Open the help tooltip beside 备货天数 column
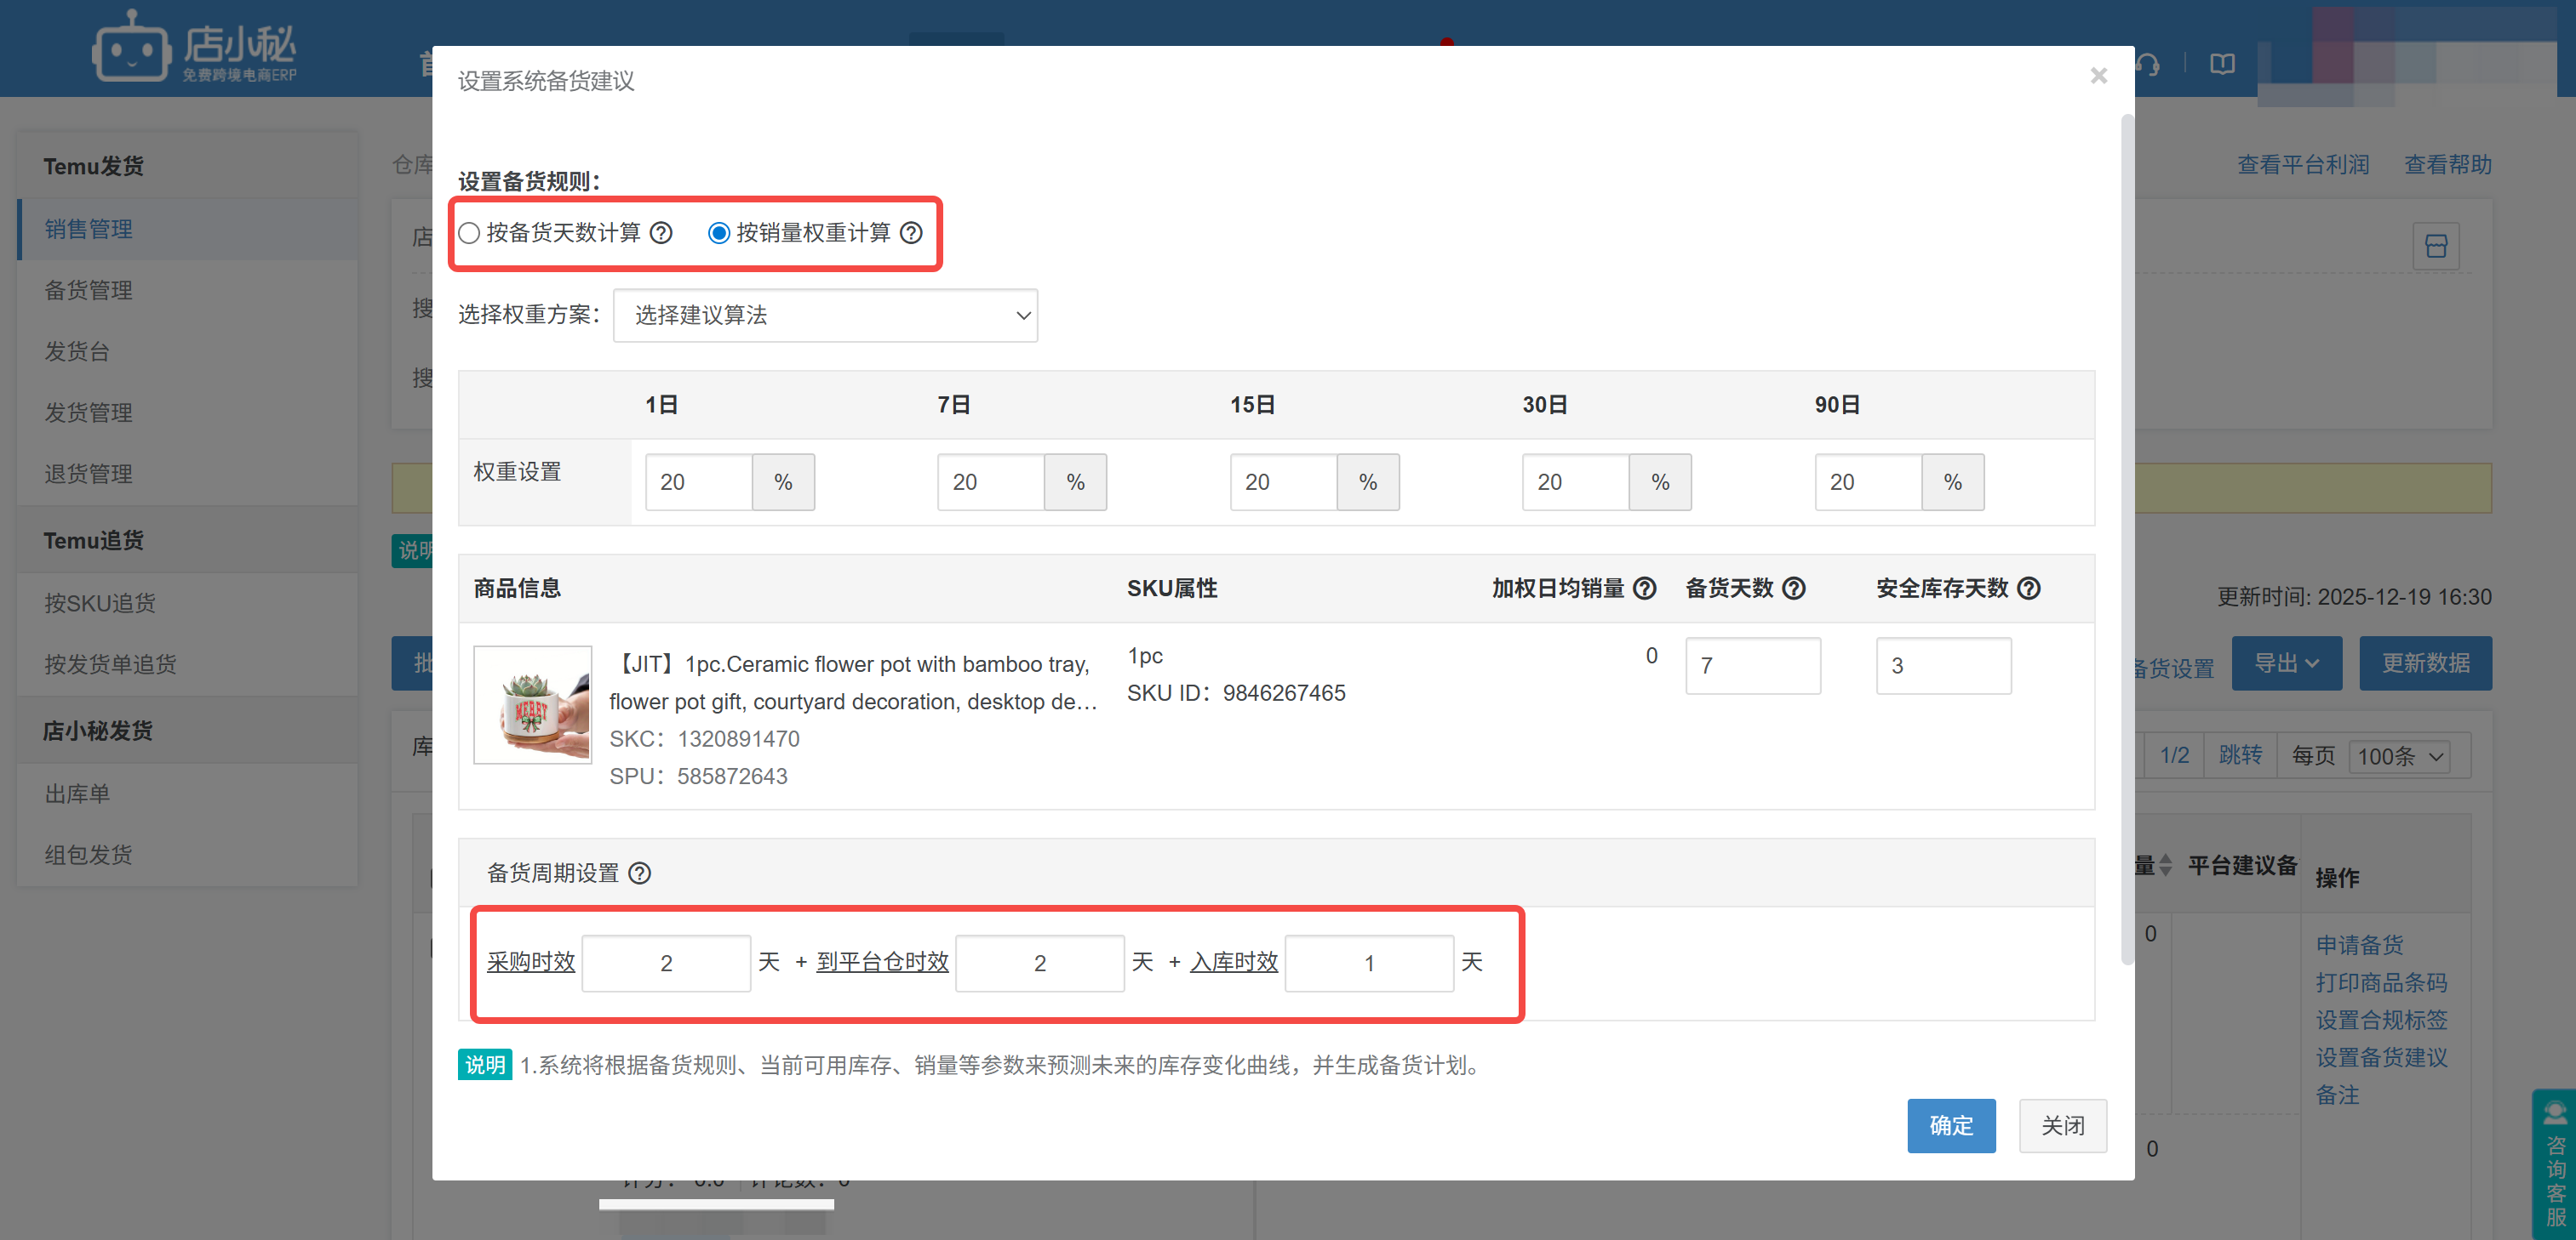2576x1240 pixels. (x=1794, y=589)
